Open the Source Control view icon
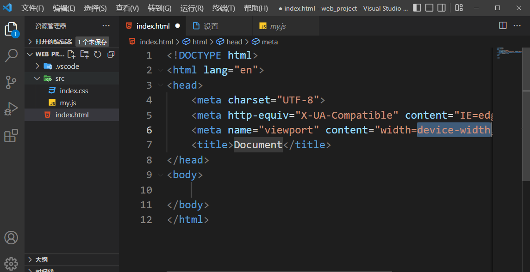This screenshot has width=530, height=272. point(11,82)
